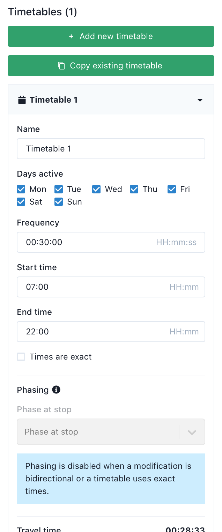This screenshot has width=222, height=532.
Task: Click the info alert about disabled phasing
Action: (x=111, y=479)
